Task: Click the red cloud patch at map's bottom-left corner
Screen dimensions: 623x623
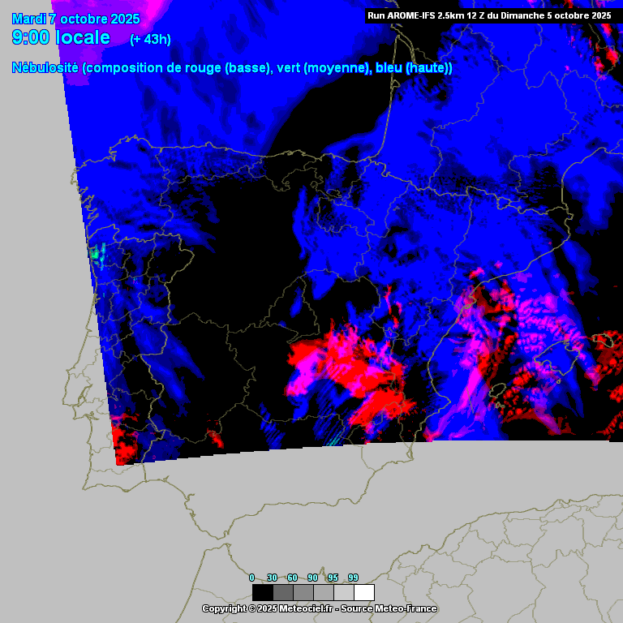Action: [x=126, y=444]
